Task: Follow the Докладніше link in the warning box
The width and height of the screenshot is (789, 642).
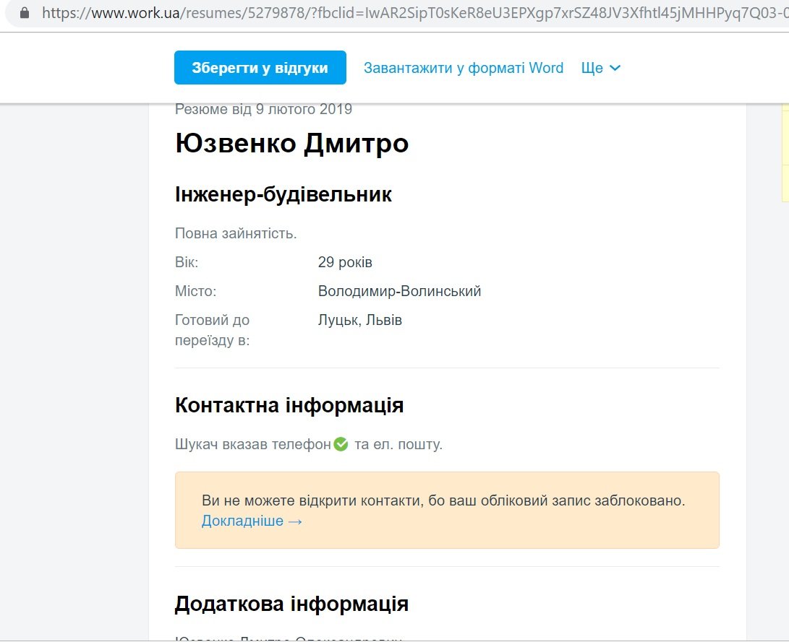Action: pos(252,521)
